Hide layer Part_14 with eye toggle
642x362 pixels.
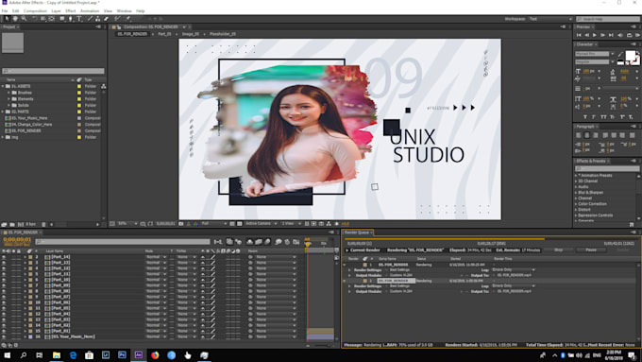(x=4, y=257)
